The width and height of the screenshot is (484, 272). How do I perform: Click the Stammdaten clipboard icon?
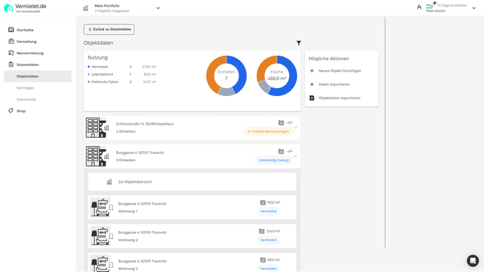click(x=11, y=64)
